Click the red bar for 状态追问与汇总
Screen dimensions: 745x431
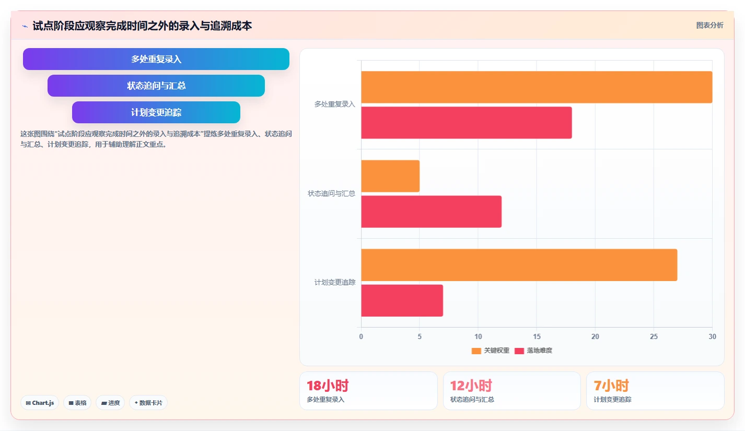(431, 212)
